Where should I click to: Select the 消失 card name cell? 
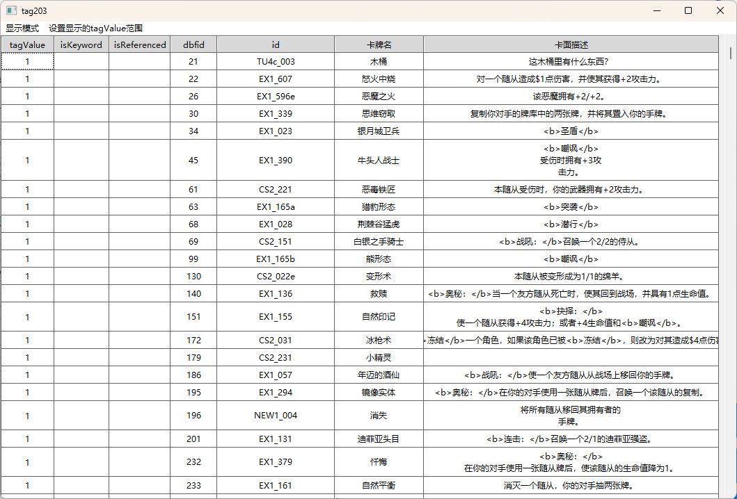click(x=379, y=416)
